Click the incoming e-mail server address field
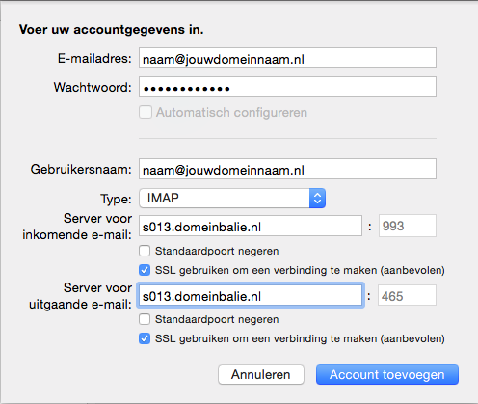This screenshot has width=478, height=404. [251, 226]
